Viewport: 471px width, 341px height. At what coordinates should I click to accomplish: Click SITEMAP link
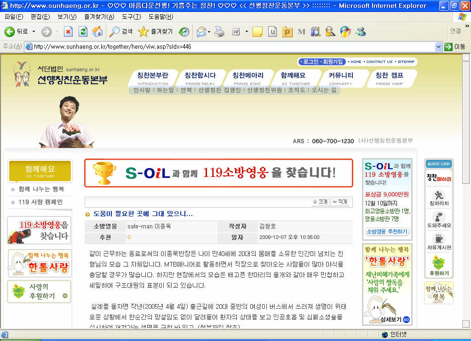(x=406, y=62)
